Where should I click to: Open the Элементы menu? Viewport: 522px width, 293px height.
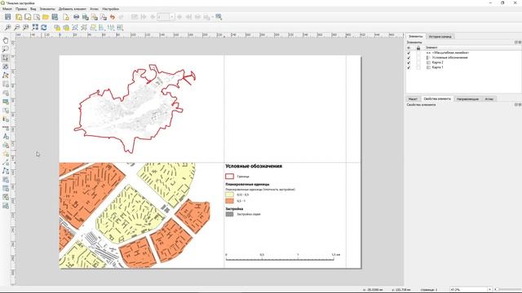pos(47,9)
